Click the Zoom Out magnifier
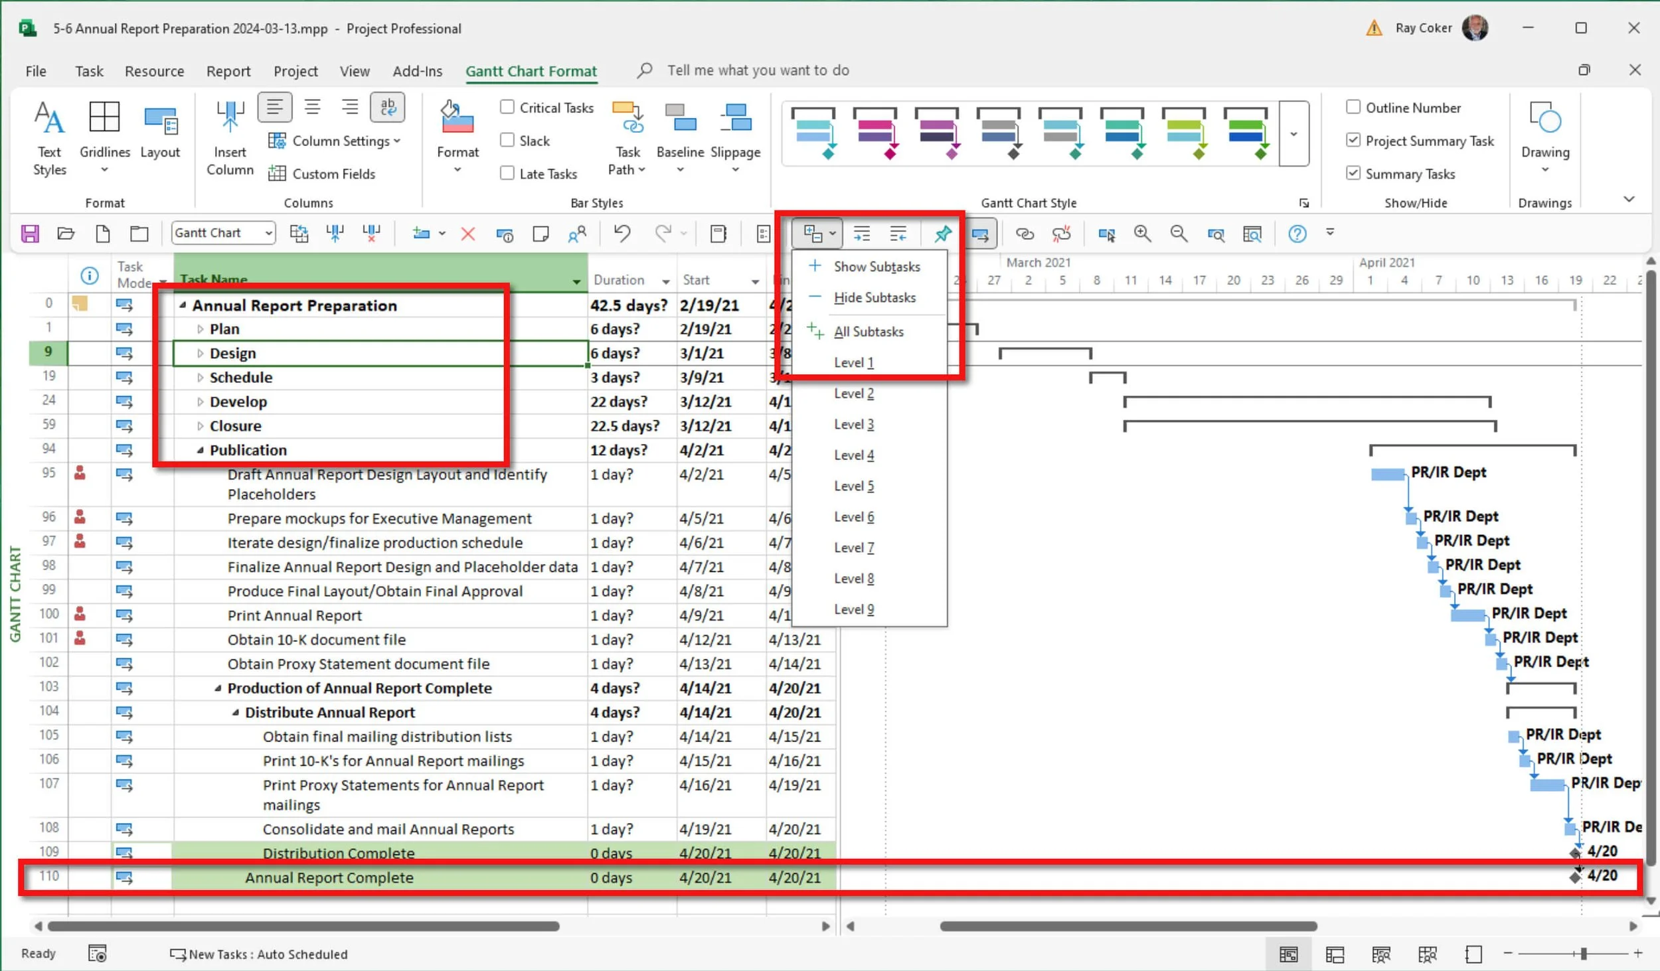The width and height of the screenshot is (1660, 971). coord(1179,233)
